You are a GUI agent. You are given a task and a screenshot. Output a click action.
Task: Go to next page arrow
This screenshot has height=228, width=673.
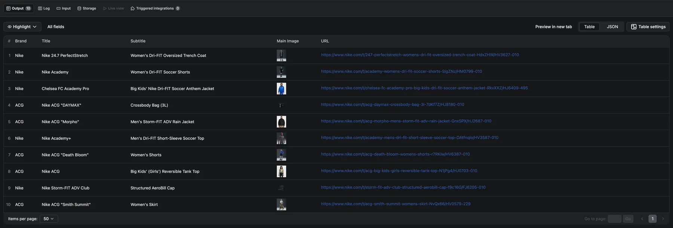tap(663, 219)
